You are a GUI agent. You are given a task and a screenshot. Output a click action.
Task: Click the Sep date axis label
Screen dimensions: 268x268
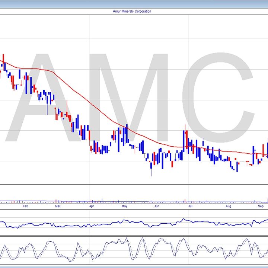261,206
